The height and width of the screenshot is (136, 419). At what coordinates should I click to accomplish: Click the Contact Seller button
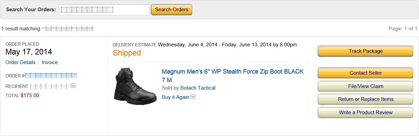366,73
